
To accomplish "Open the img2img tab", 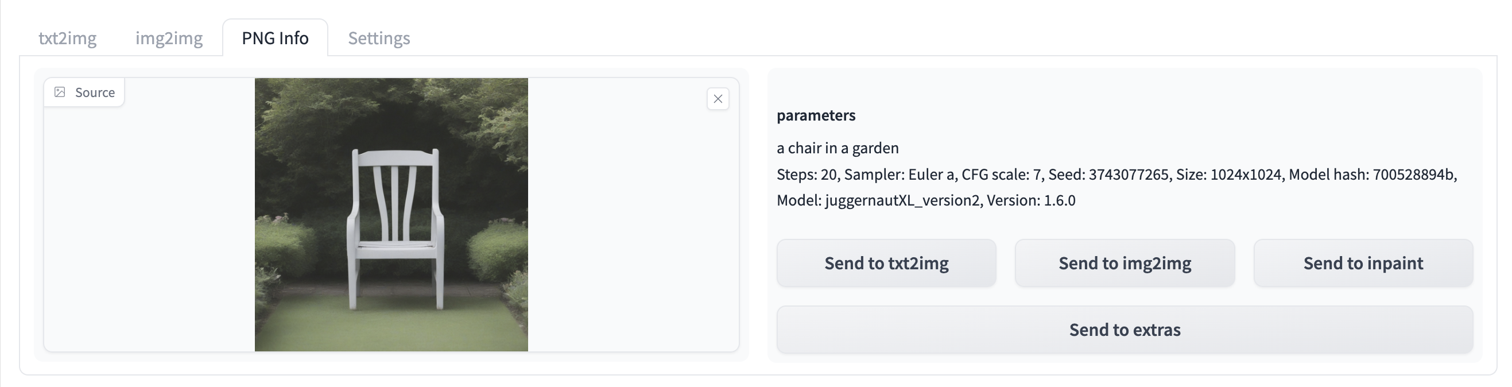I will pyautogui.click(x=169, y=38).
